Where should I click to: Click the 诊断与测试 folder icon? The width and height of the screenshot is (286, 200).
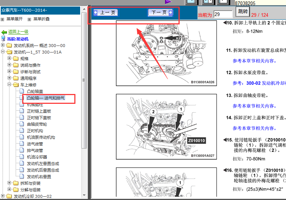pyautogui.click(x=16, y=72)
